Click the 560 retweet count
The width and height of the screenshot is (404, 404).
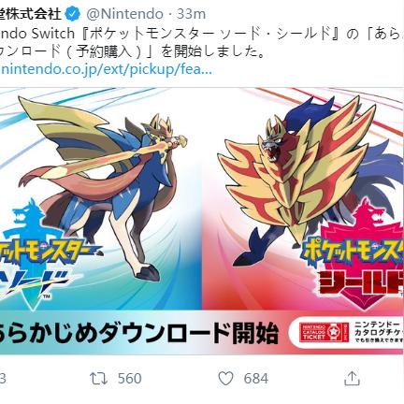pyautogui.click(x=130, y=379)
